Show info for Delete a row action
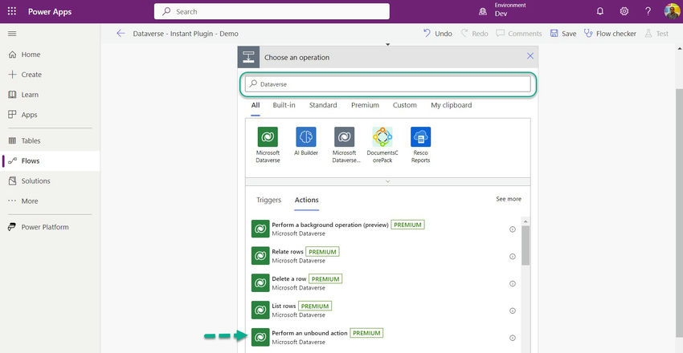683x353 pixels. pyautogui.click(x=513, y=283)
